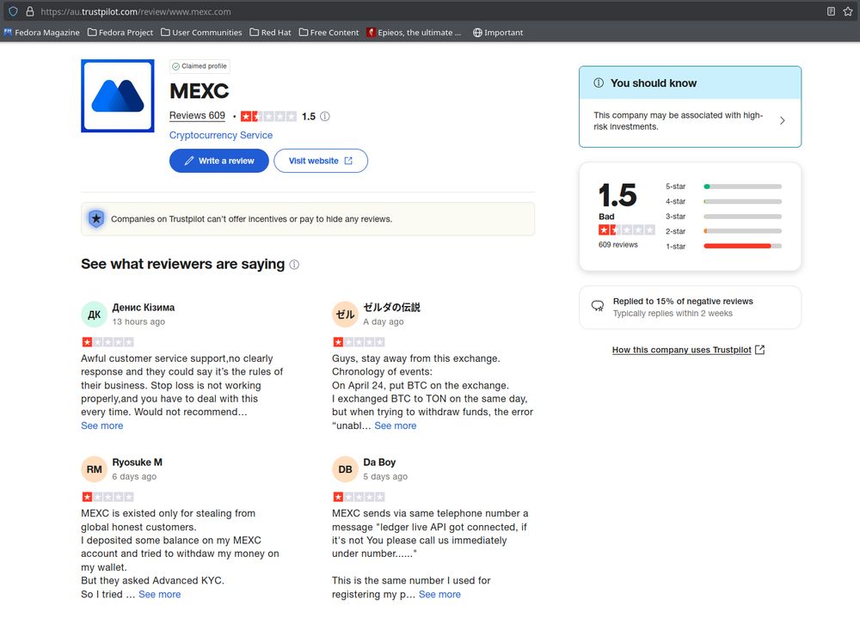
Task: Click the RM reviewer avatar
Action: click(95, 469)
